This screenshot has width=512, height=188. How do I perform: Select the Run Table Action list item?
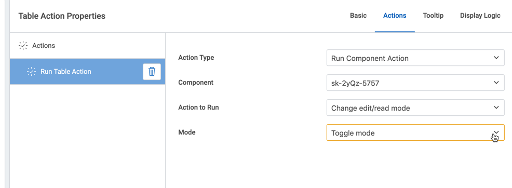point(88,72)
